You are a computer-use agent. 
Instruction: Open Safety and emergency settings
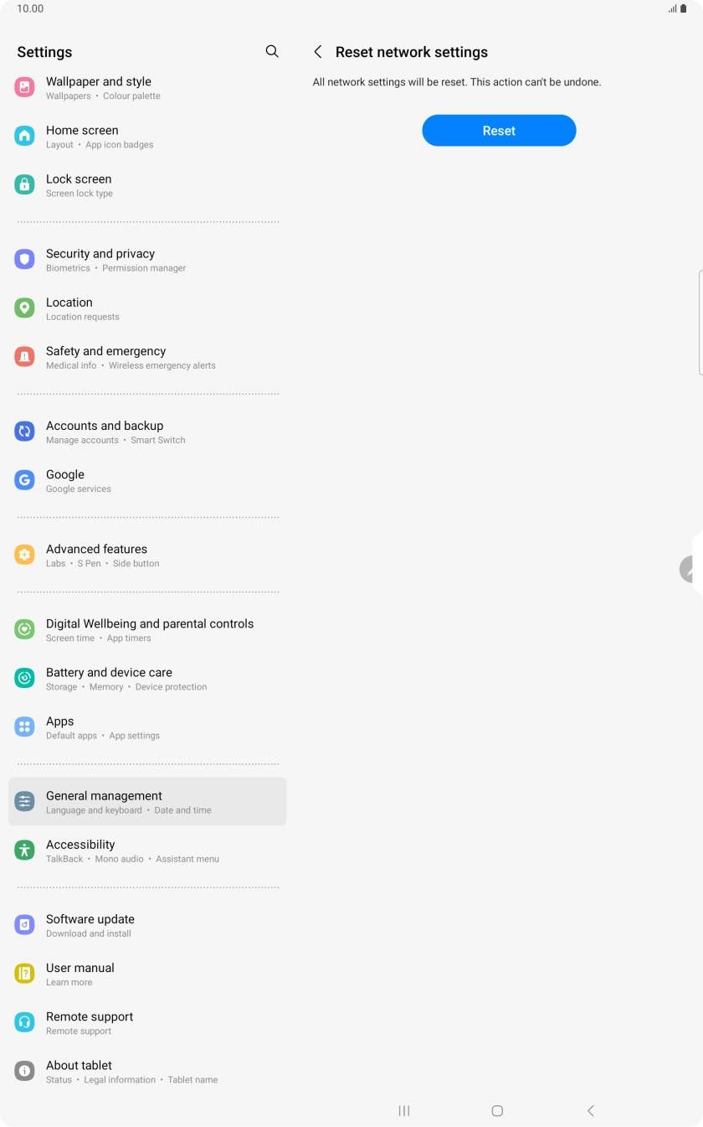click(147, 357)
